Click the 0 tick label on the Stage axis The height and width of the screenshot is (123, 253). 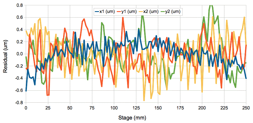click(x=26, y=108)
